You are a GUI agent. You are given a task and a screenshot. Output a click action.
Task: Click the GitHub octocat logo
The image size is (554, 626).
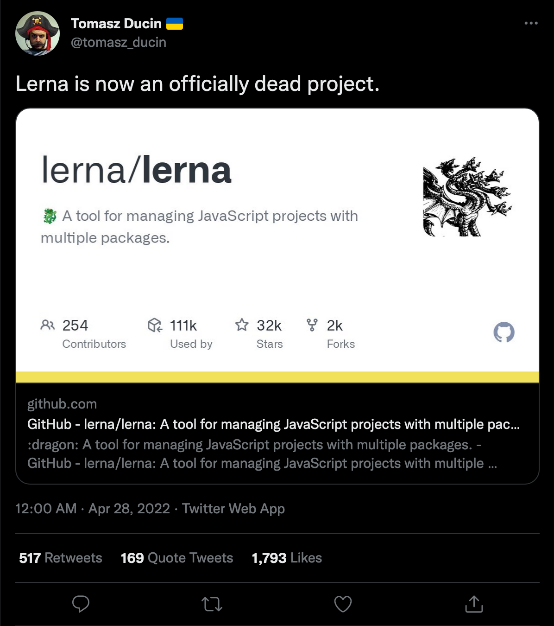click(x=504, y=332)
